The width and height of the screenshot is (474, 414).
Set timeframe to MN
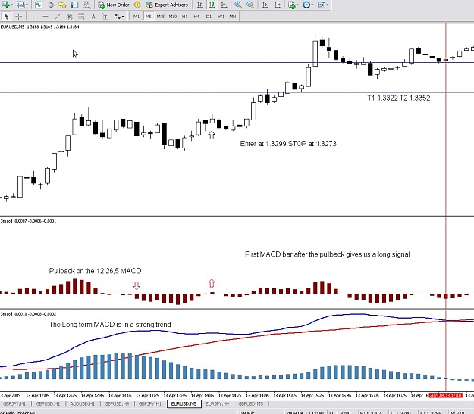click(233, 17)
